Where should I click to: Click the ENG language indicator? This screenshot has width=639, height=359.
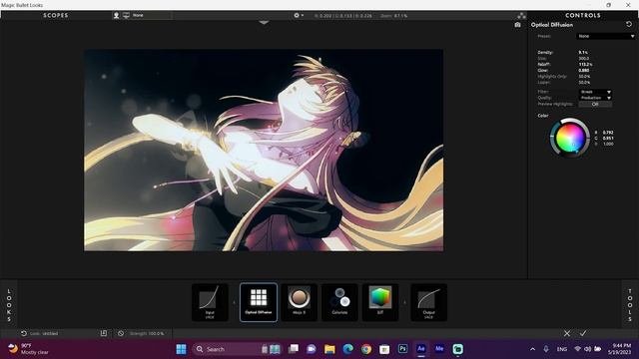tap(562, 349)
